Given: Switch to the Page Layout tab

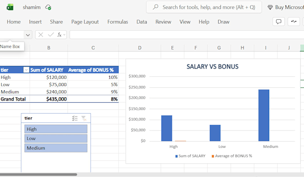Looking at the screenshot, I should click(85, 22).
